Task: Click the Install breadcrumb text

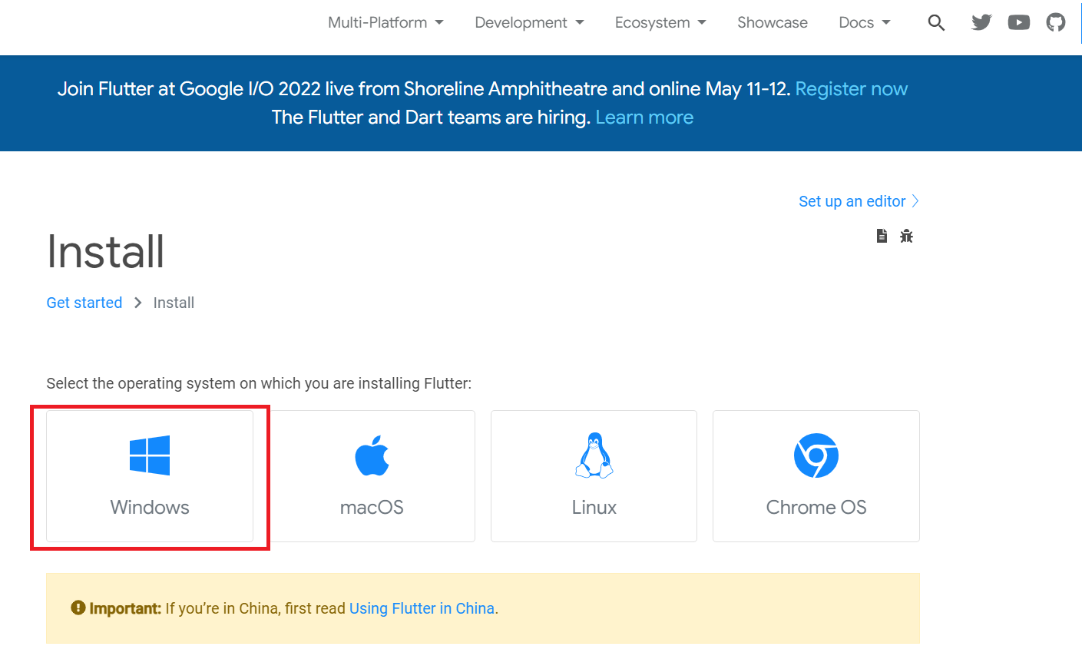Action: click(x=174, y=303)
